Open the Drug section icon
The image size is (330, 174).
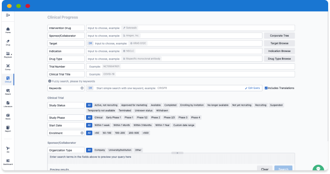coord(8,42)
